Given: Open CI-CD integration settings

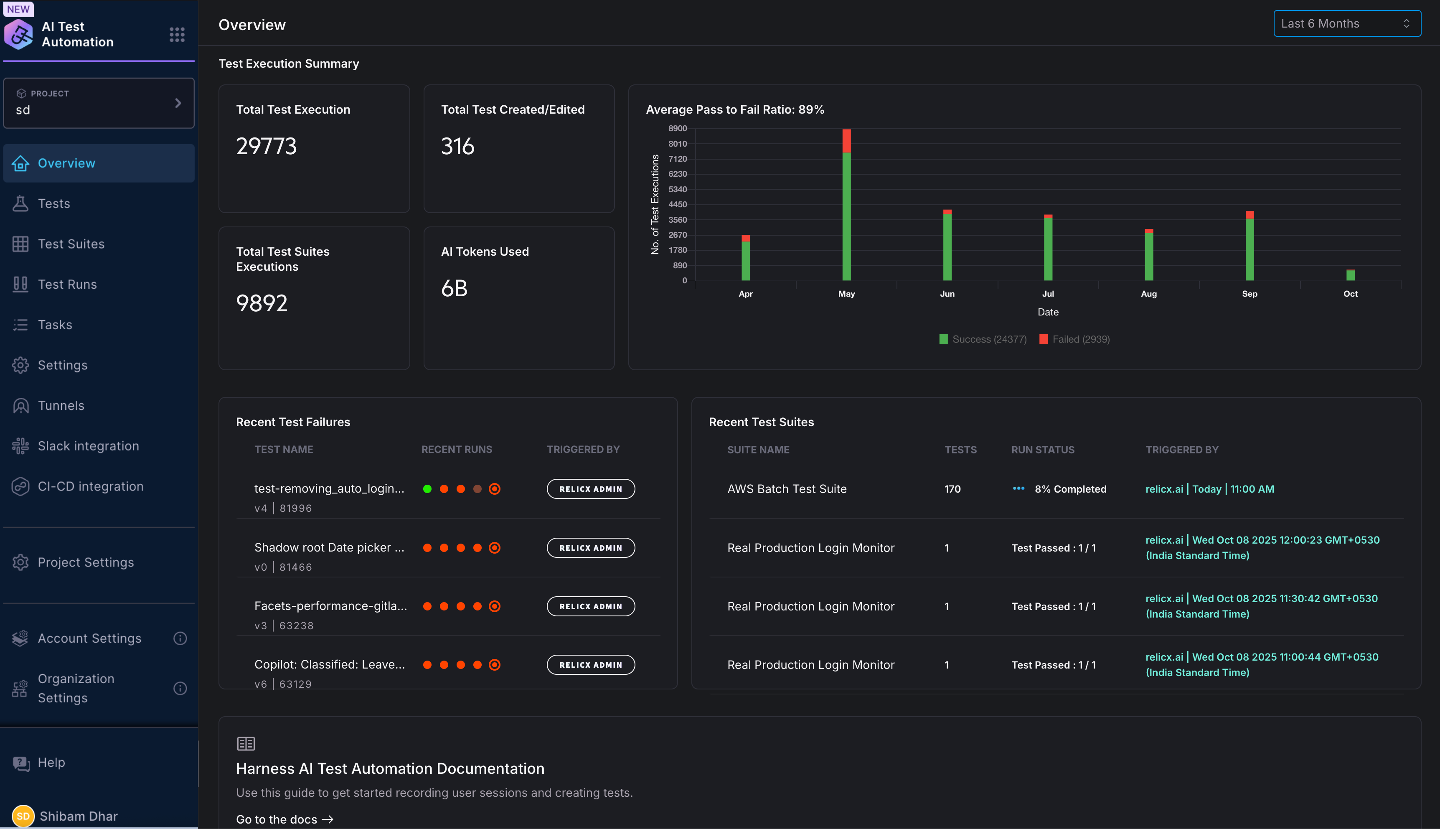Looking at the screenshot, I should click(91, 486).
